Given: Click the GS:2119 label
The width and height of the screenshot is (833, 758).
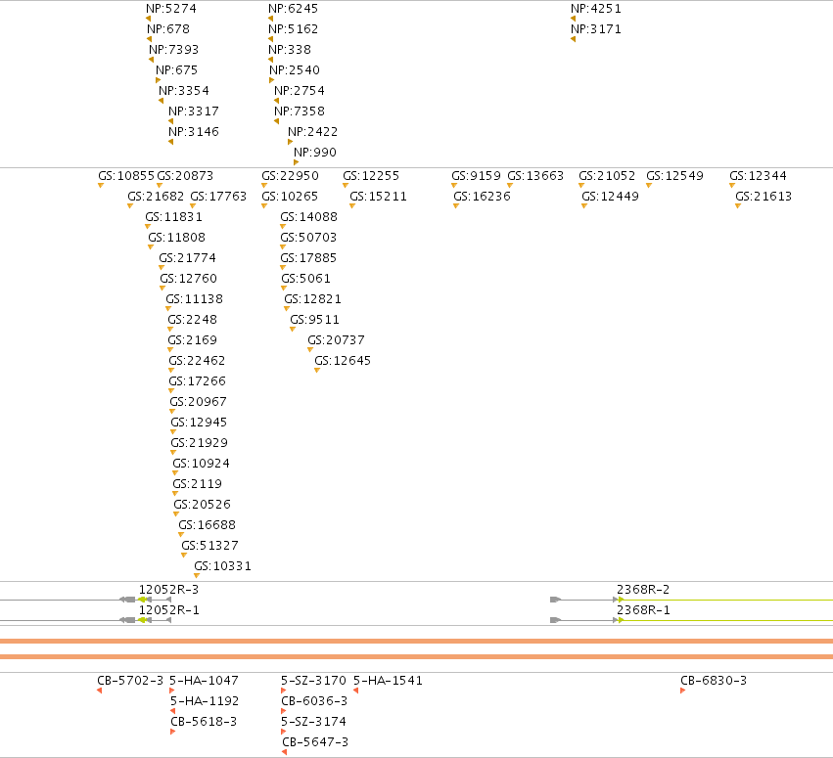Looking at the screenshot, I should 197,484.
